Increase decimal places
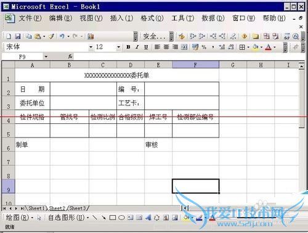Image resolution: width=308 pixels, height=233 pixels. click(x=222, y=47)
